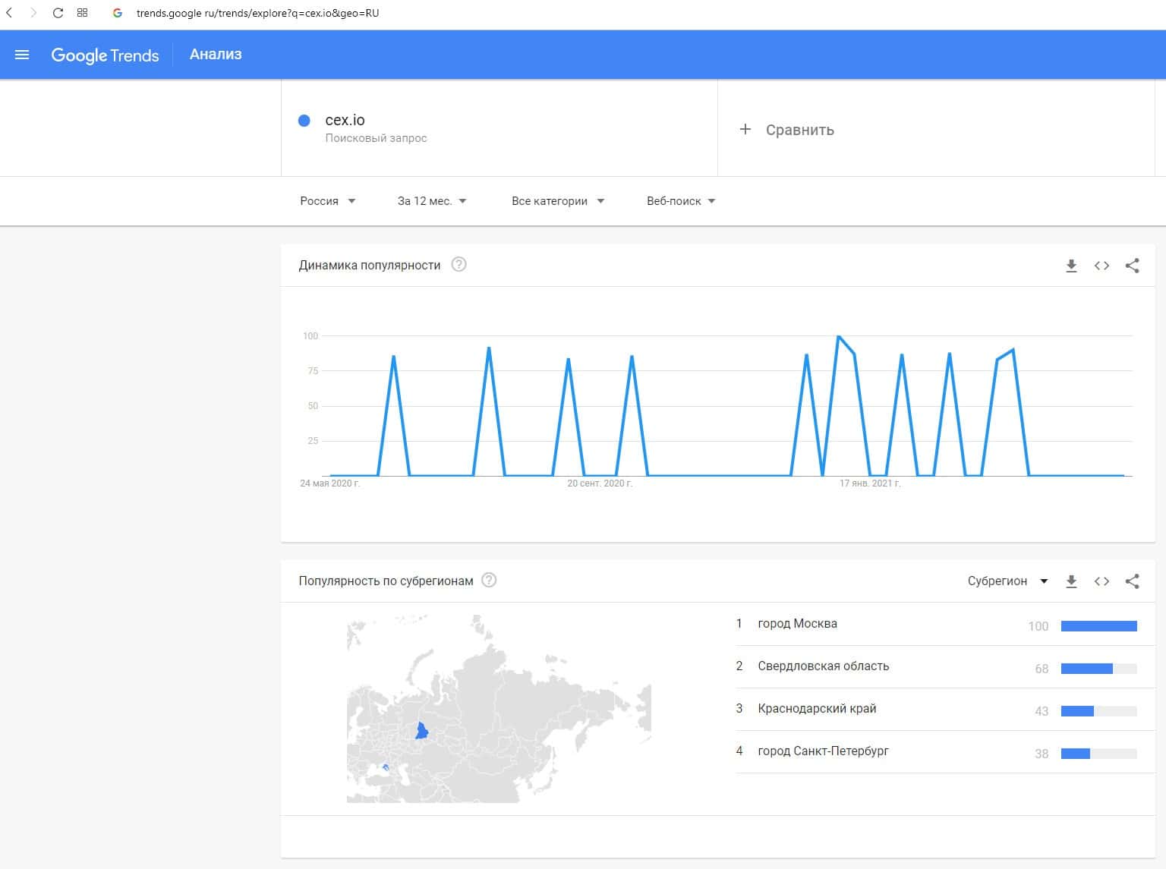Click help icon beside Популярность по субрегионам
1166x869 pixels.
[x=490, y=581]
